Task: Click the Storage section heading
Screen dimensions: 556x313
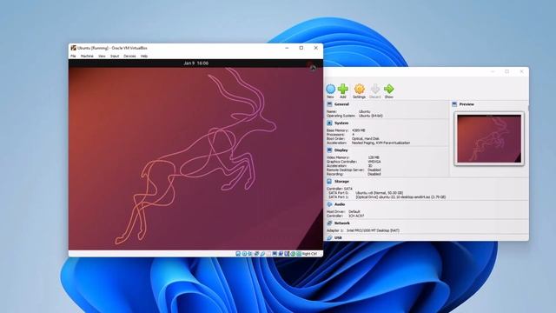Action: [x=341, y=182]
